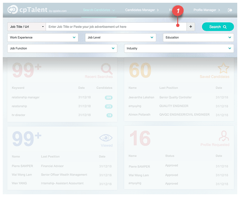Expand the Job Level dropdown
240x197 pixels.
coord(120,38)
